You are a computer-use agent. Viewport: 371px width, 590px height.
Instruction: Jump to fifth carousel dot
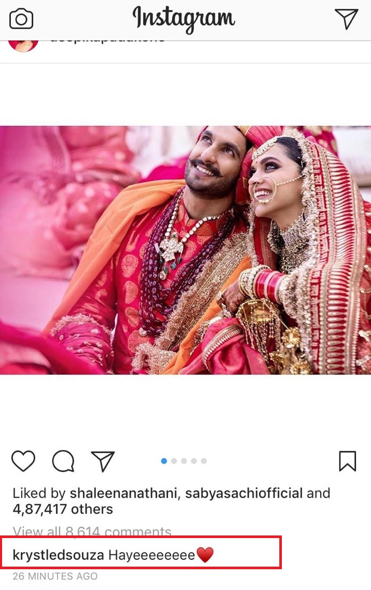pos(204,461)
